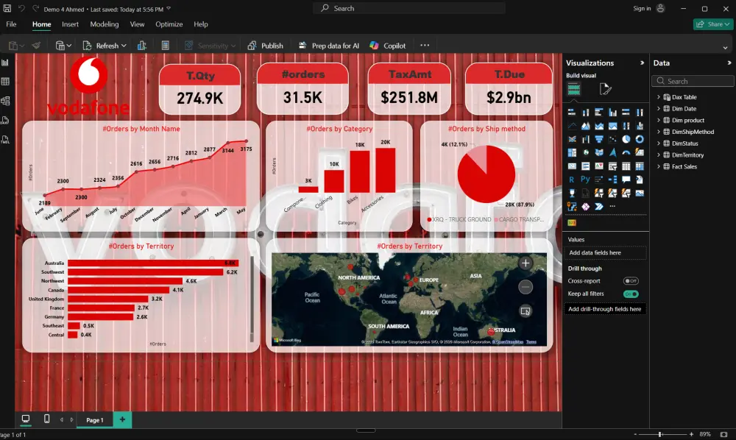This screenshot has height=440, width=736.
Task: Choose the Python visual
Action: [x=585, y=180]
